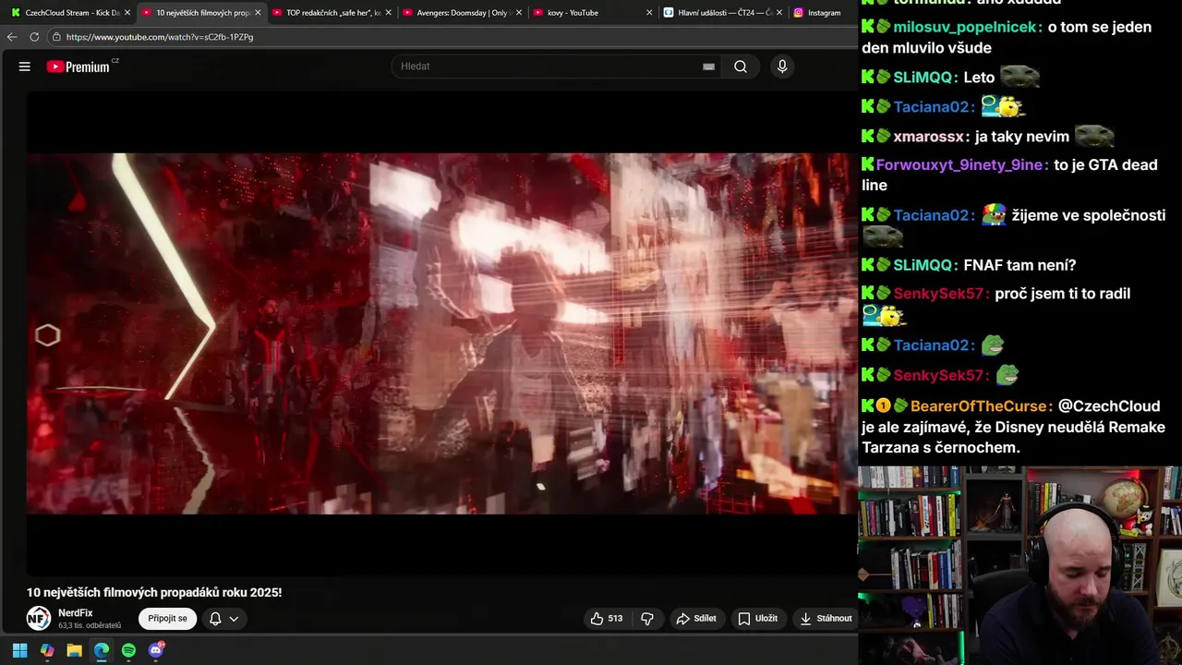Open the Windows Start menu
1182x665 pixels.
click(19, 650)
